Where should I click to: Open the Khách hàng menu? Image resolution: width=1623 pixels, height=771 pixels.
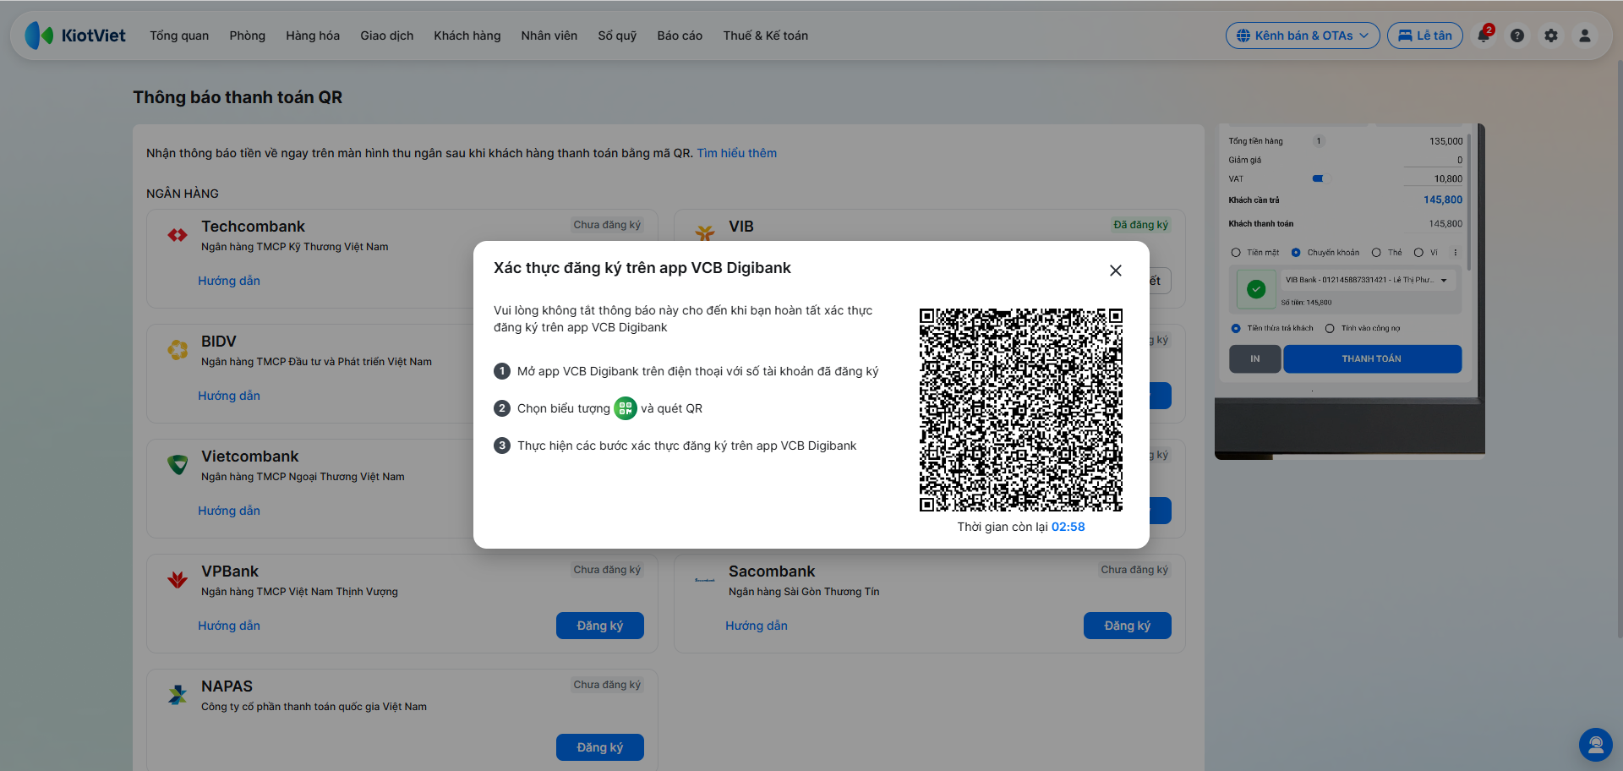coord(467,36)
